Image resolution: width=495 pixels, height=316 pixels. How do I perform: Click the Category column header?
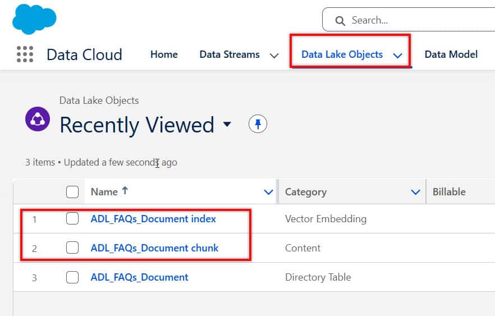pyautogui.click(x=305, y=192)
